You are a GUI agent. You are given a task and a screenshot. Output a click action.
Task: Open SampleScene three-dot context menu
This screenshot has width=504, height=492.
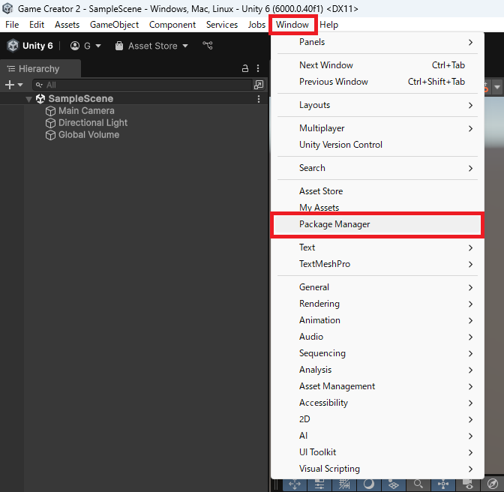tap(259, 99)
